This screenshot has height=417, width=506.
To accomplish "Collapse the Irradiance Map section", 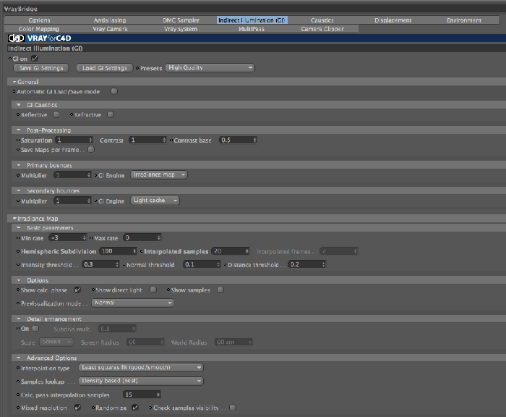I will [14, 219].
